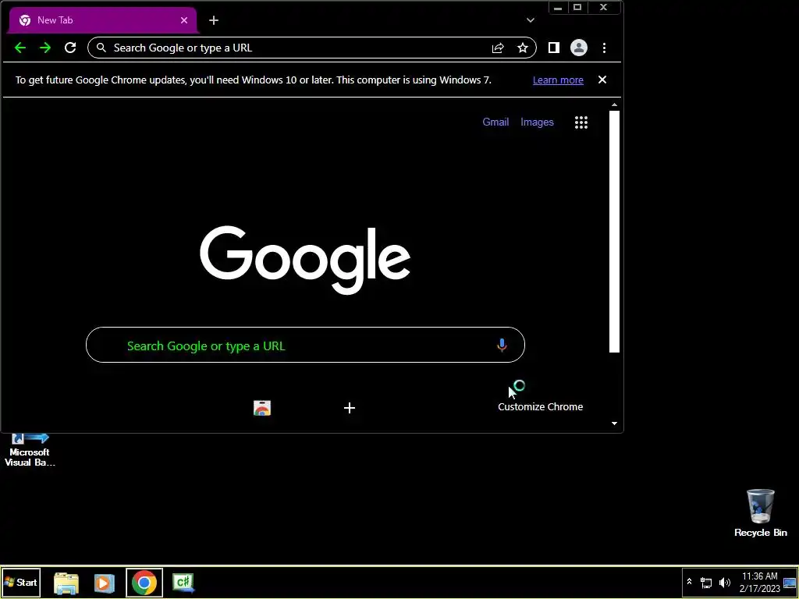Viewport: 799px width, 599px height.
Task: Click the share page icon in address bar
Action: [498, 48]
